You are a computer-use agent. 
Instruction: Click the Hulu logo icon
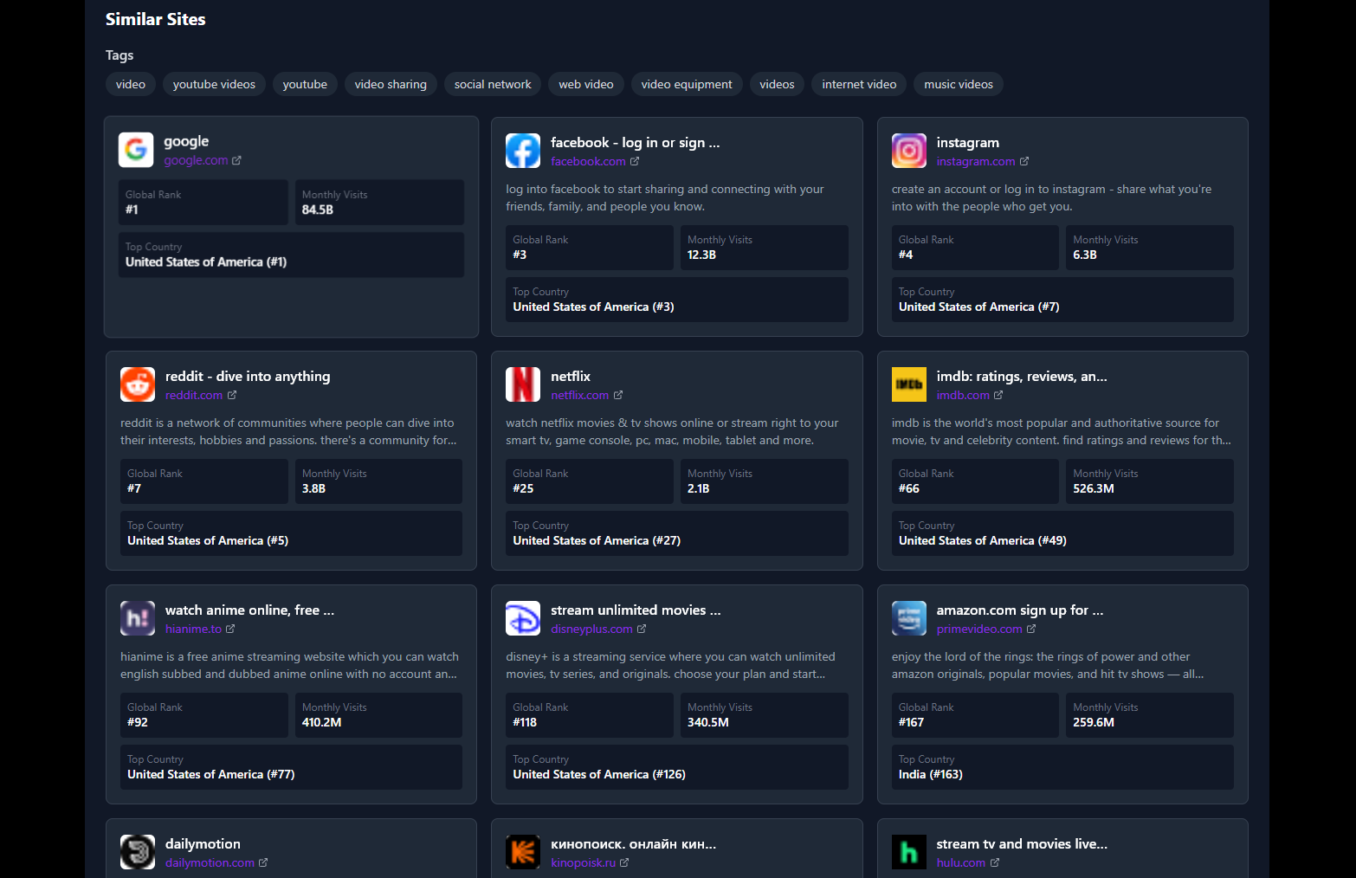(x=909, y=852)
